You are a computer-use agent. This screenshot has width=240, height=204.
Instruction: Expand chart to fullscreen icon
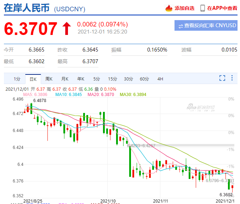pos(222,78)
